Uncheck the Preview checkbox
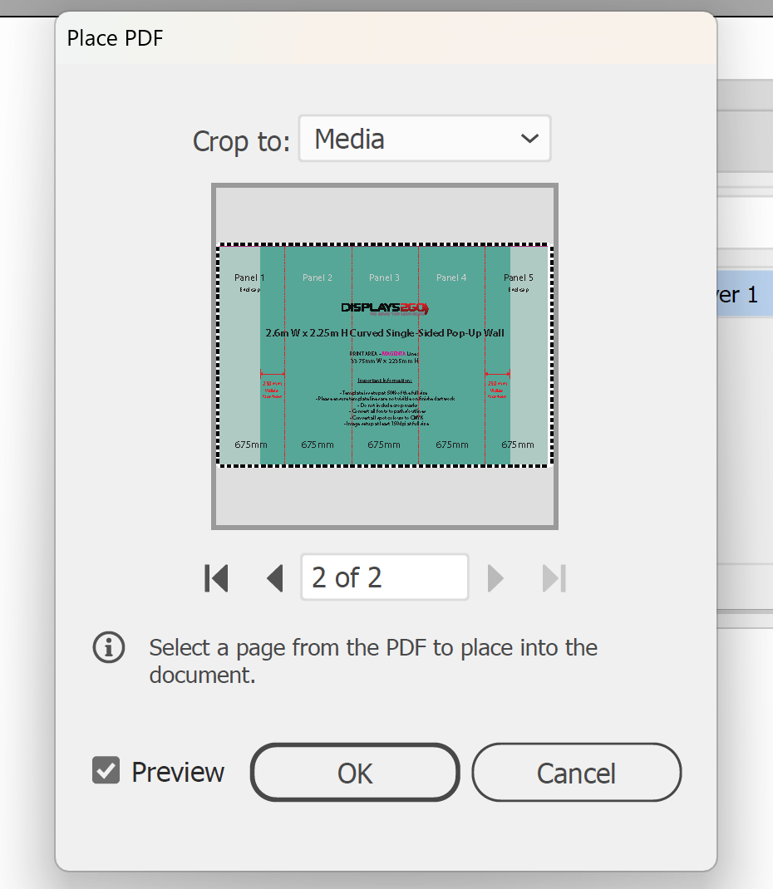The height and width of the screenshot is (889, 773). [106, 770]
